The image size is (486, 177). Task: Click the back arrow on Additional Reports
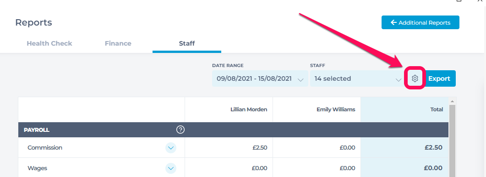[393, 22]
